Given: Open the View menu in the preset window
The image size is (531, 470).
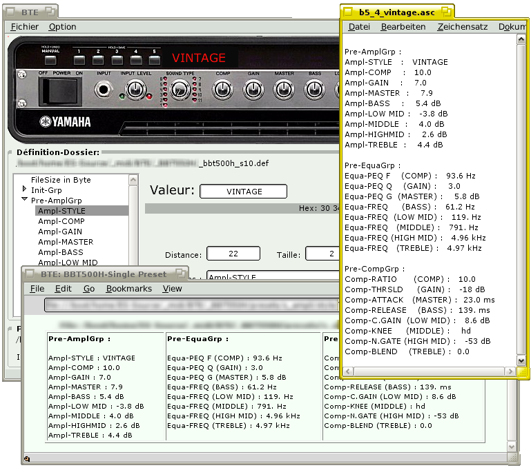Looking at the screenshot, I should click(x=172, y=289).
